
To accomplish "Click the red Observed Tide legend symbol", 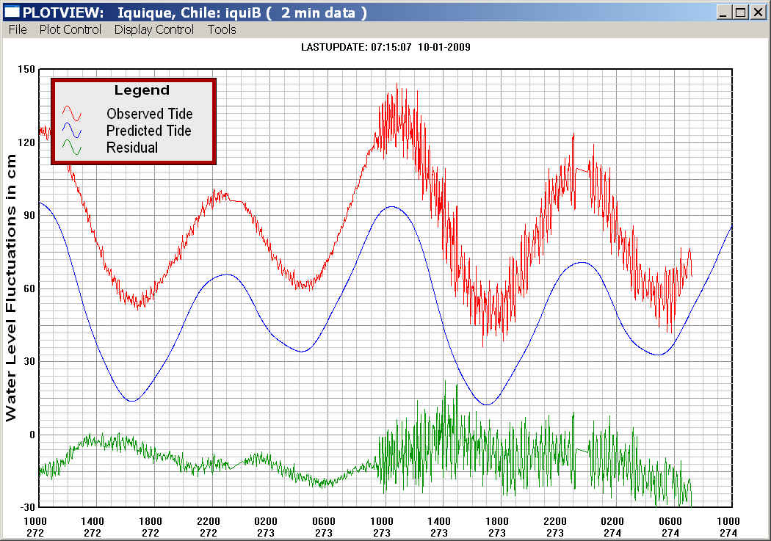I will (x=72, y=114).
